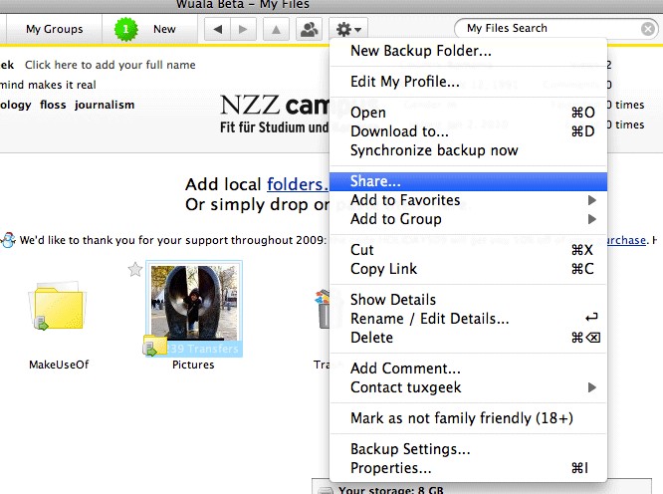Click the folders link
The width and height of the screenshot is (663, 494).
click(x=298, y=184)
